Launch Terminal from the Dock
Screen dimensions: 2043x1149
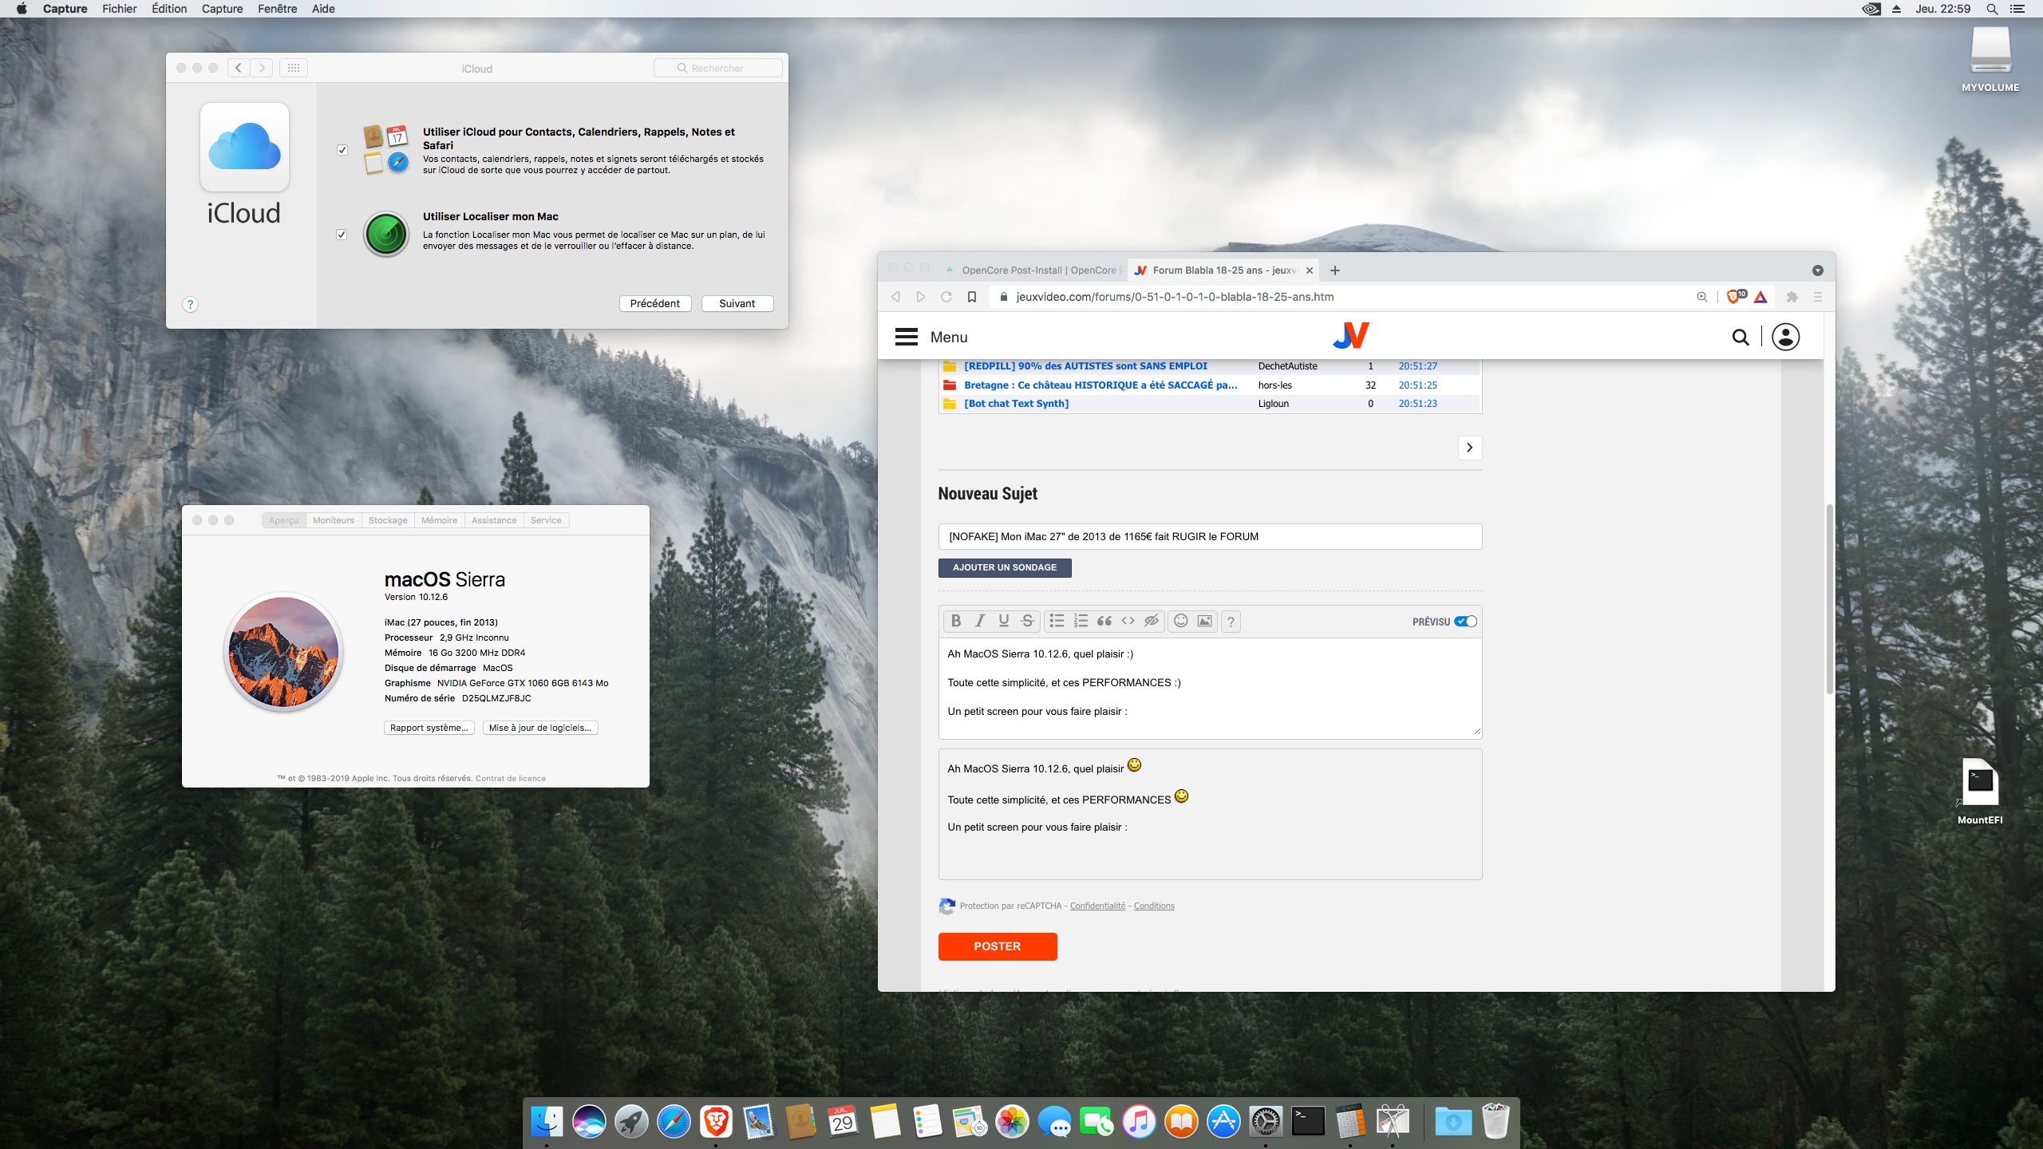coord(1308,1122)
